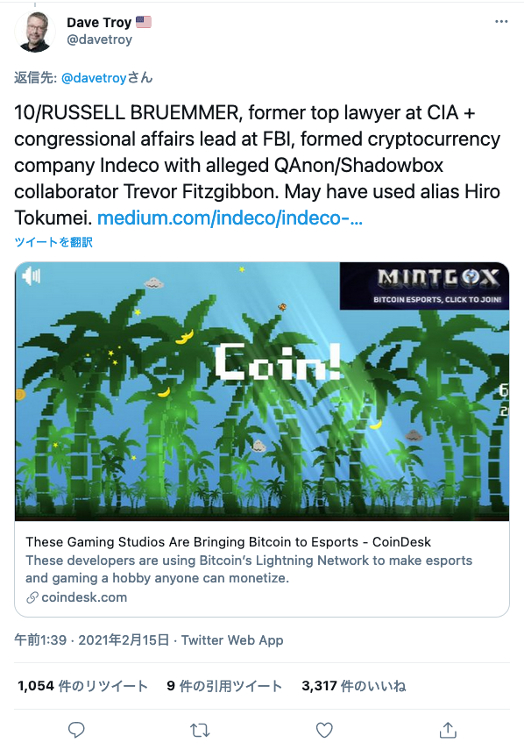This screenshot has height=750, width=524.
Task: Click the MintGox Bitcoin Esports banner
Action: coord(424,286)
